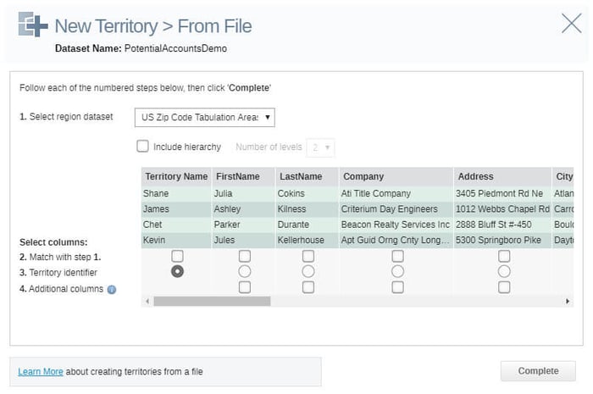Open the region dataset dropdown
The width and height of the screenshot is (593, 394).
[x=204, y=117]
